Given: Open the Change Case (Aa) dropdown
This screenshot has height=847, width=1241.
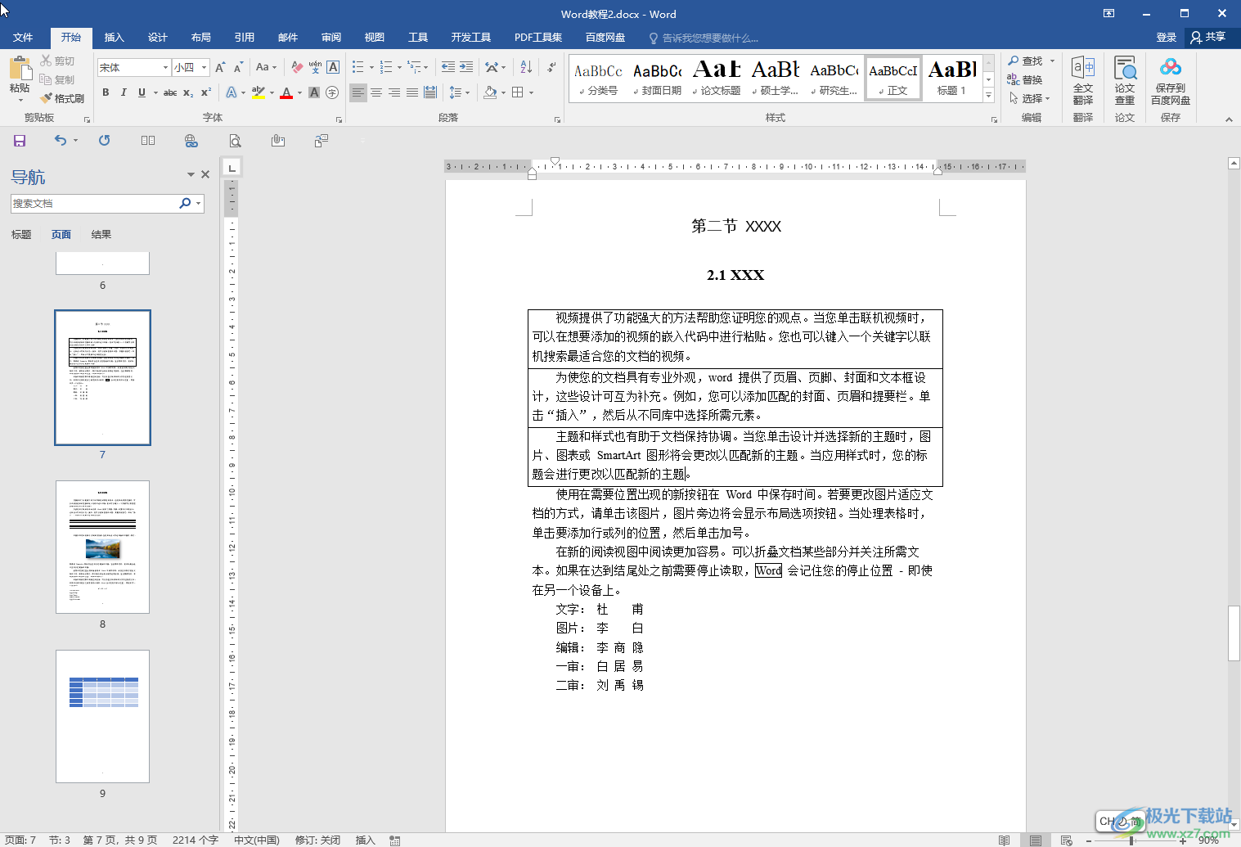Looking at the screenshot, I should point(266,67).
